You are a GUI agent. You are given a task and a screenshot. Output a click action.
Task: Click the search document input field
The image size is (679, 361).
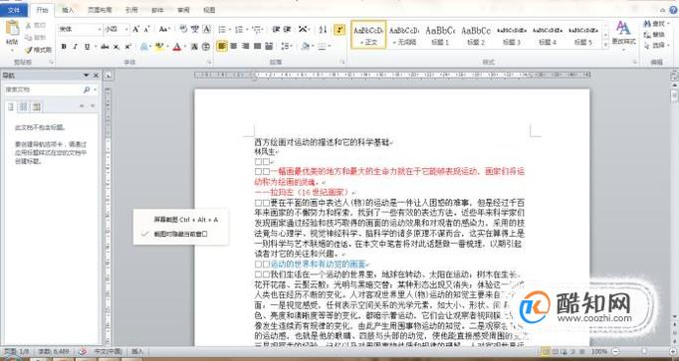pos(43,90)
